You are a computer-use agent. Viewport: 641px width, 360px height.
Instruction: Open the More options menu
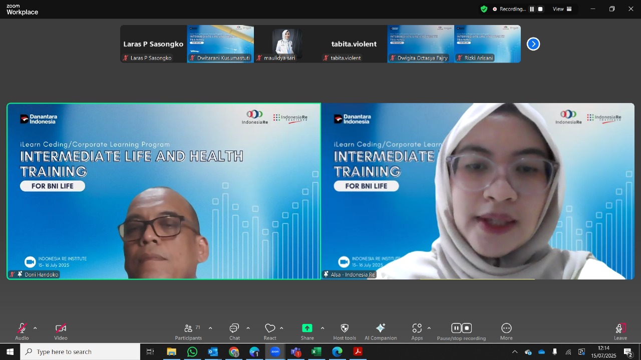tap(506, 331)
